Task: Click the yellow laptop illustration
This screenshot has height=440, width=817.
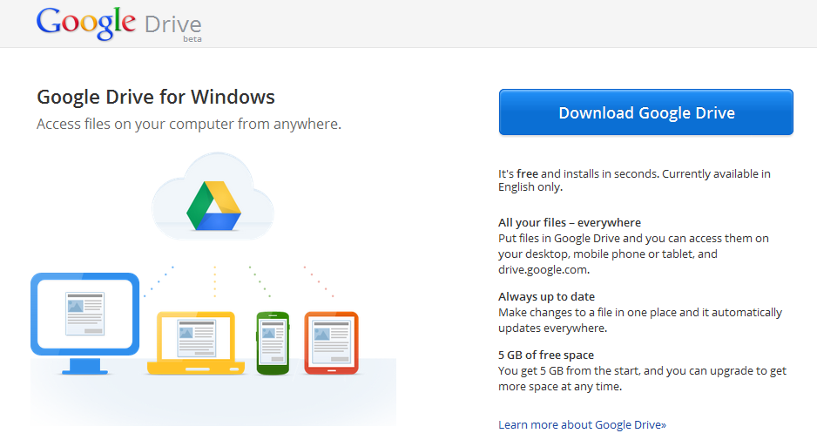Action: tap(195, 342)
